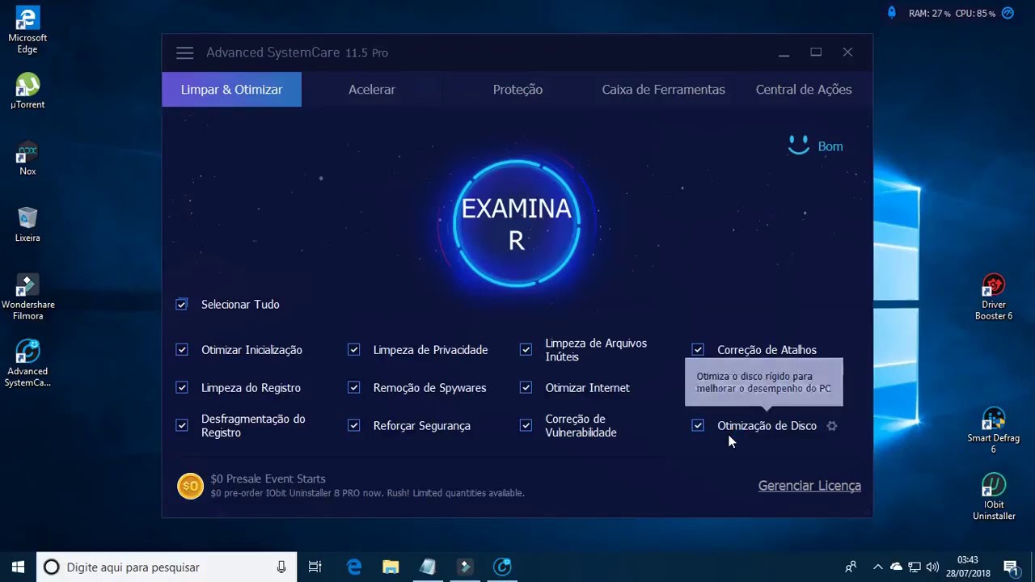The height and width of the screenshot is (582, 1035).
Task: Click the Bom status label
Action: (830, 146)
